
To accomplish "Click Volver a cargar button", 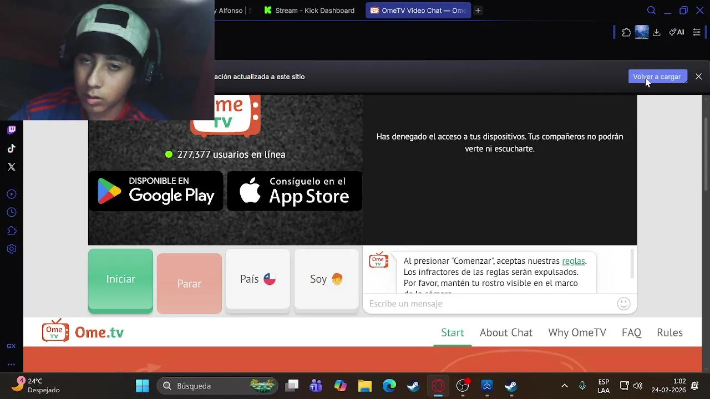I will click(657, 76).
